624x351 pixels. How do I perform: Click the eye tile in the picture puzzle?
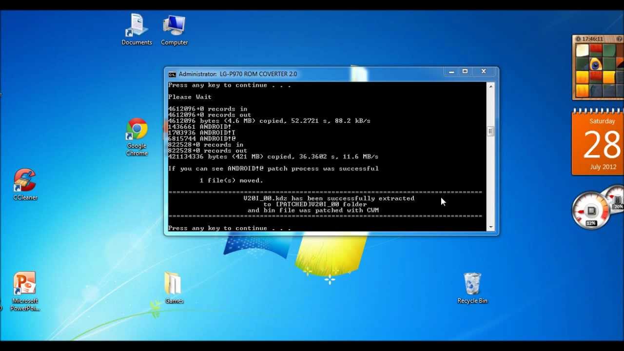click(x=595, y=64)
